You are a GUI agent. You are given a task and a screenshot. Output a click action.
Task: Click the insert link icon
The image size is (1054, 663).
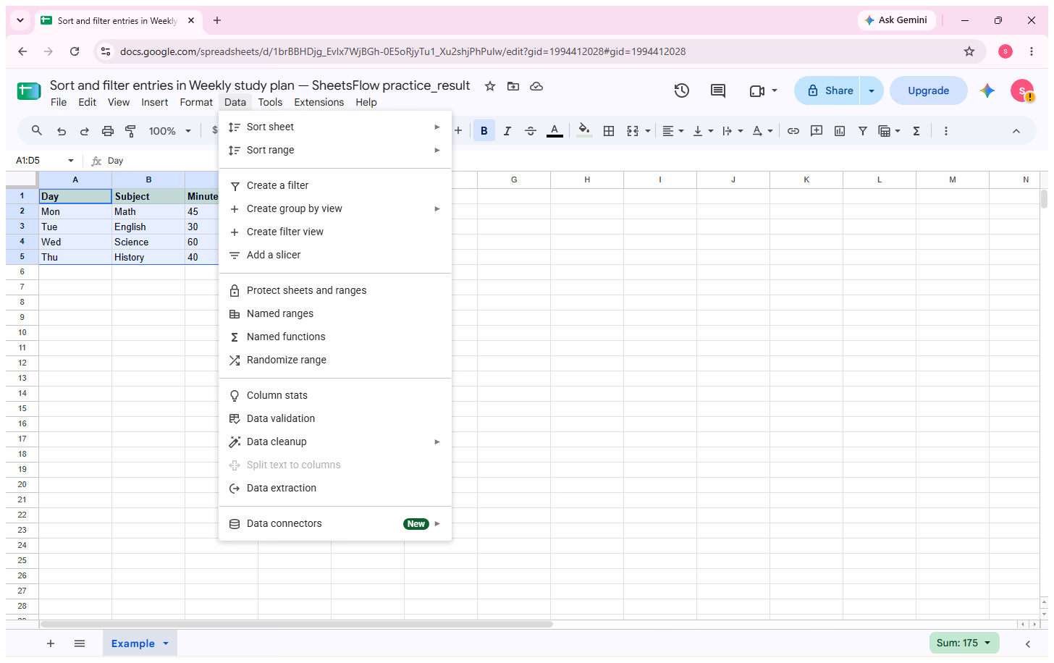pos(793,131)
